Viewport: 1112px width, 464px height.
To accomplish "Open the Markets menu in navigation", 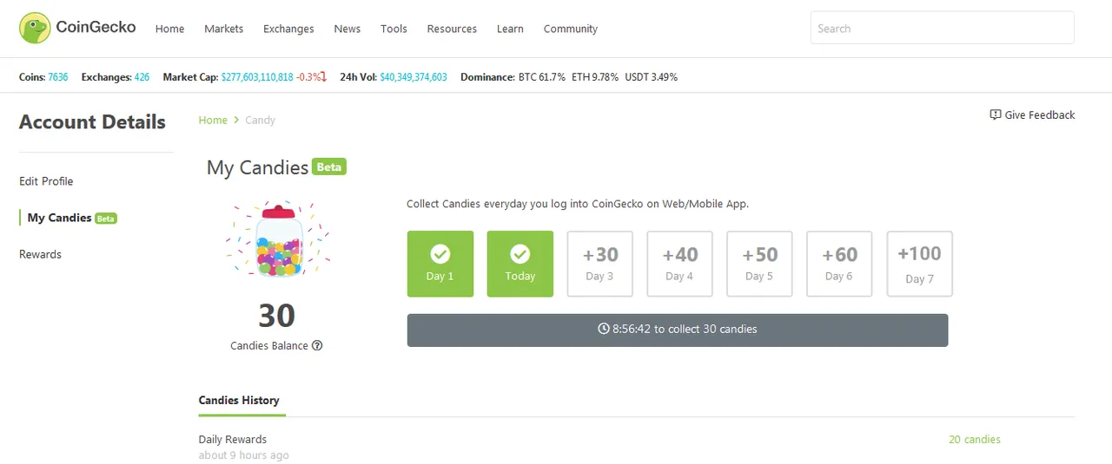I will (x=224, y=29).
